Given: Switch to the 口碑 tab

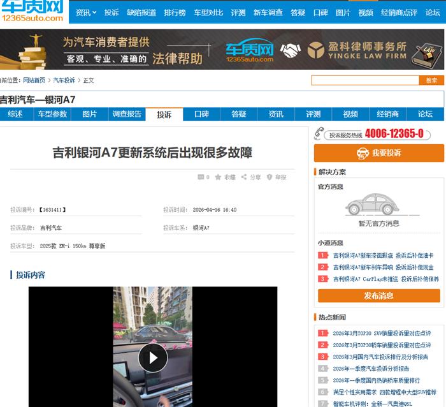Looking at the screenshot, I should tap(201, 114).
